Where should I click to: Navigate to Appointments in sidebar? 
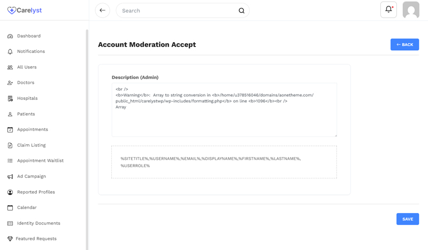33,129
